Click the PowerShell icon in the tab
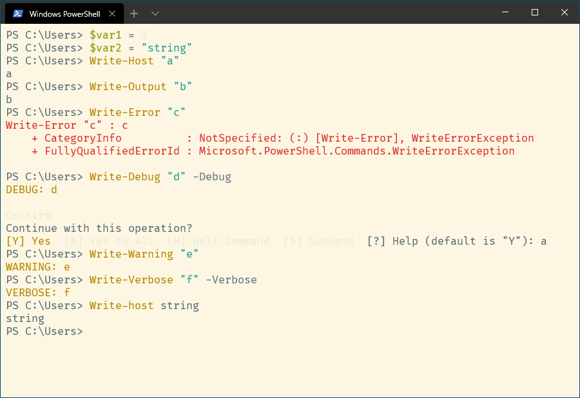 pos(18,14)
